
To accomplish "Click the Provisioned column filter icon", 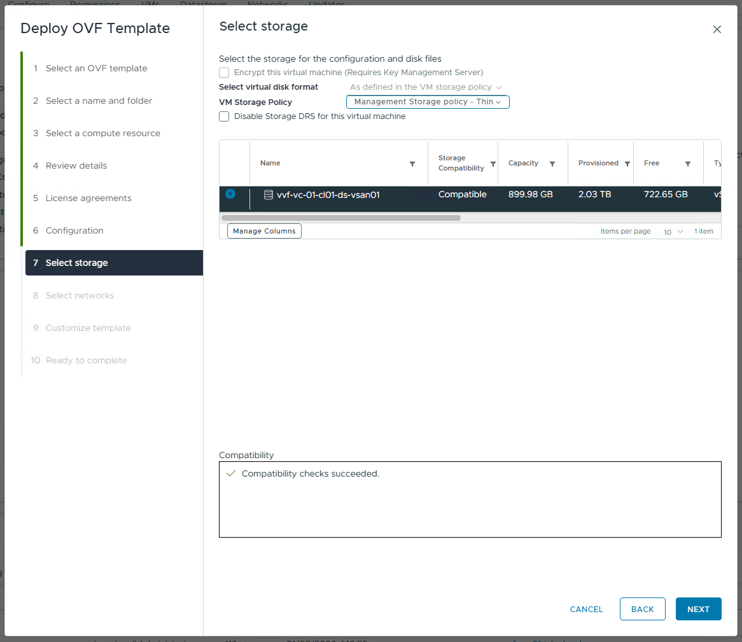I will tap(627, 164).
